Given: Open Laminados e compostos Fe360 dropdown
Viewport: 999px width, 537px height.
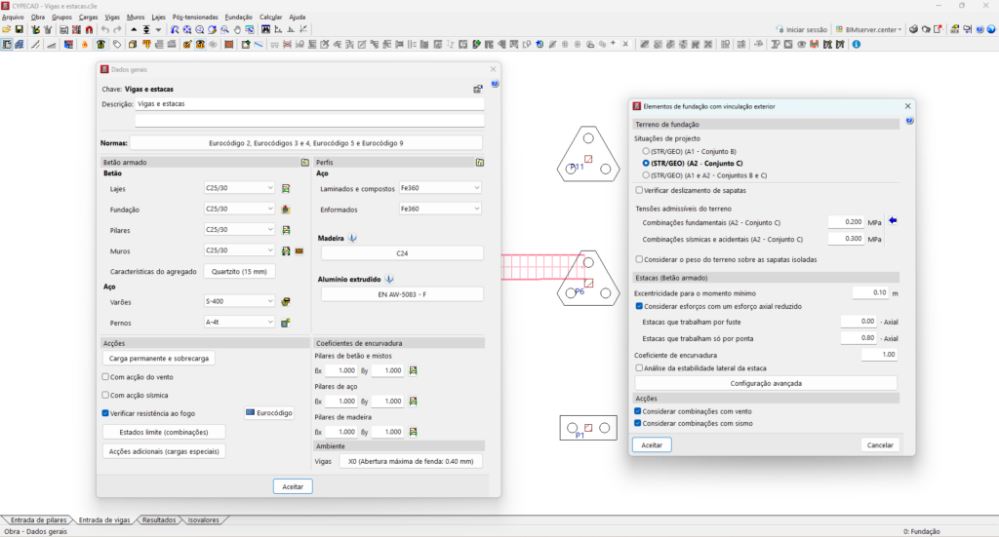Looking at the screenshot, I should click(x=440, y=188).
